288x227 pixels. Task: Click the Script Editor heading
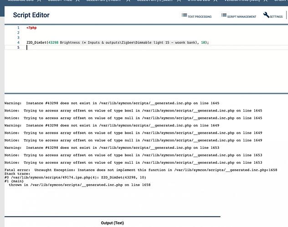(x=31, y=15)
